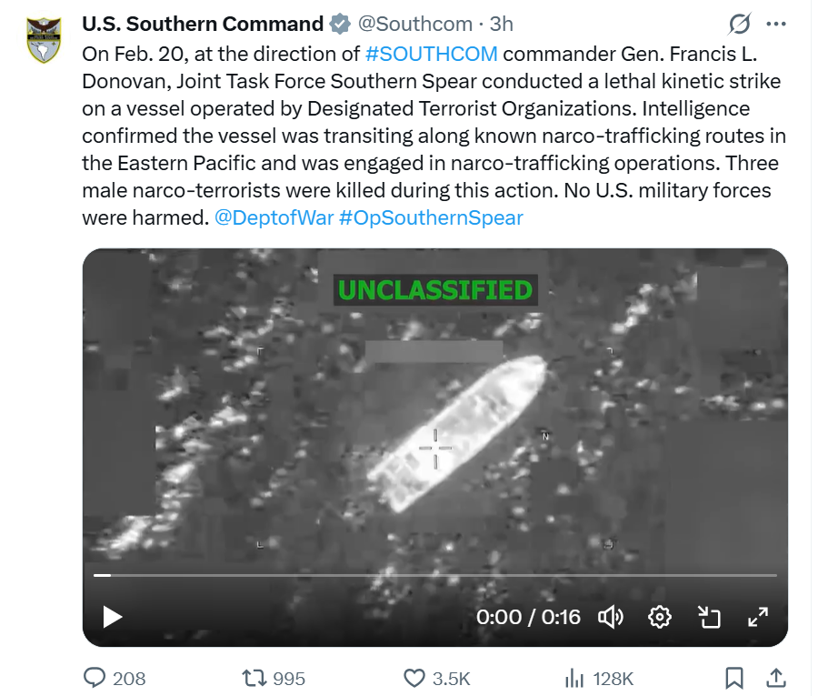The height and width of the screenshot is (696, 818).
Task: Open the three-dot more menu
Action: 776,23
